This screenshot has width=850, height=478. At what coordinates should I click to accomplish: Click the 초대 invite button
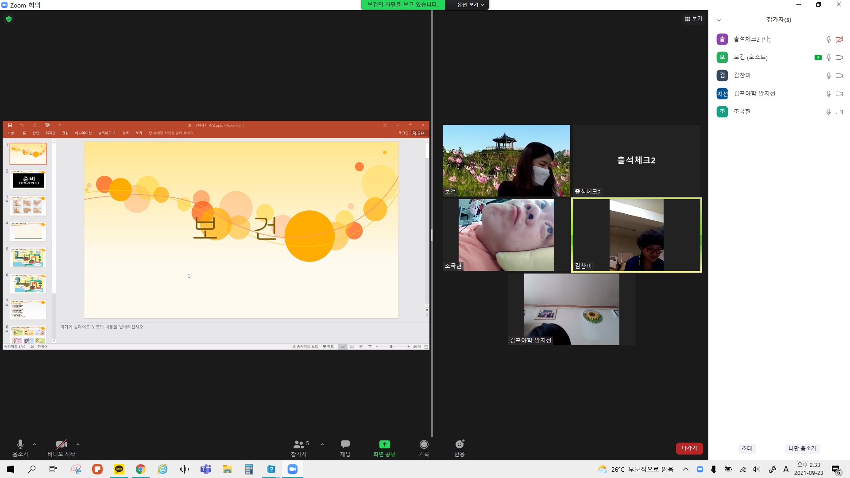click(x=747, y=448)
